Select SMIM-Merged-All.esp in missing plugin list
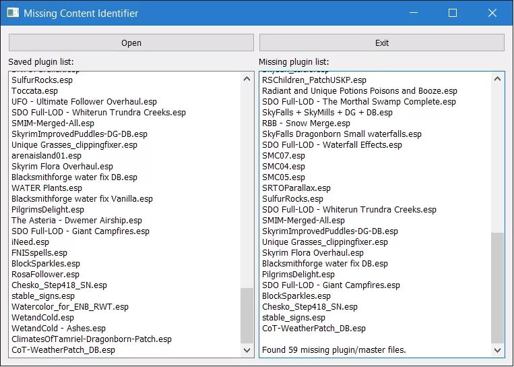This screenshot has width=514, height=367. point(303,221)
